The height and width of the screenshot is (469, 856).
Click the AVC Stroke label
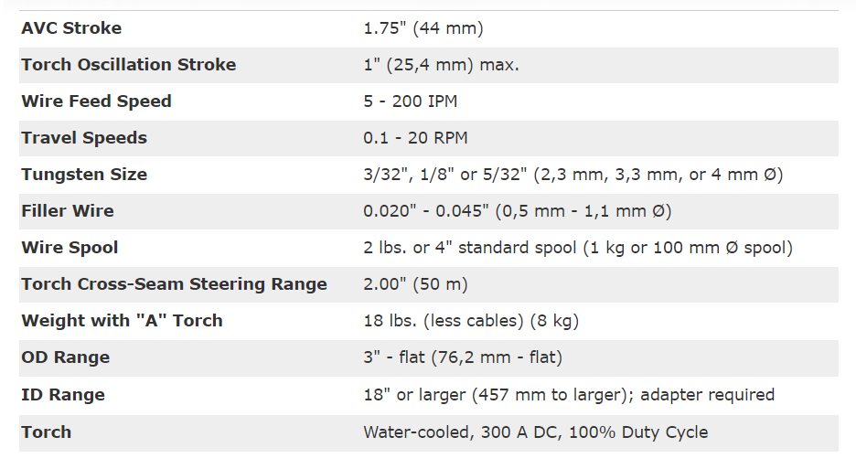(x=71, y=27)
